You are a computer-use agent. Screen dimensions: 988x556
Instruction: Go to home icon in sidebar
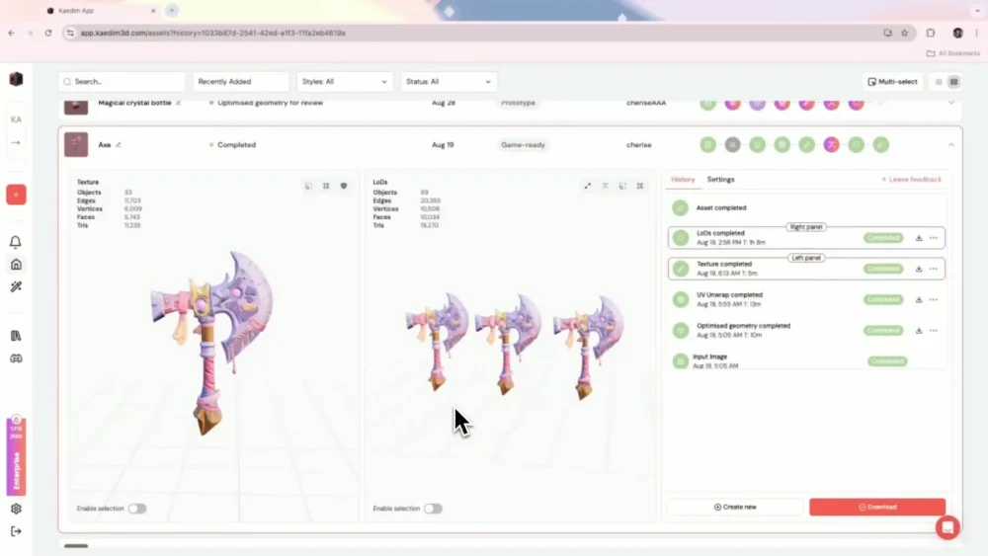(16, 265)
